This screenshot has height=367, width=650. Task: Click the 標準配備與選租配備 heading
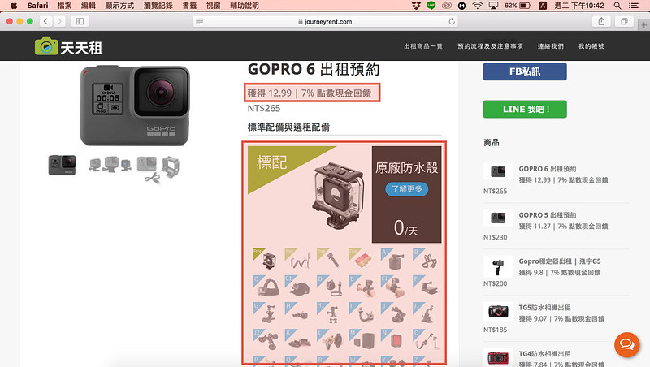point(288,127)
